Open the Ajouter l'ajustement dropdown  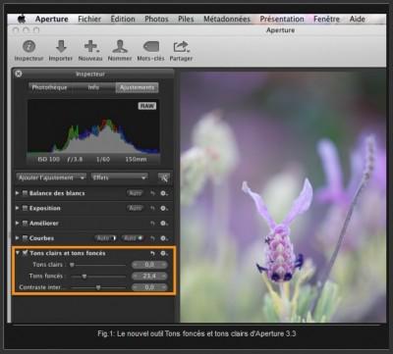point(51,177)
